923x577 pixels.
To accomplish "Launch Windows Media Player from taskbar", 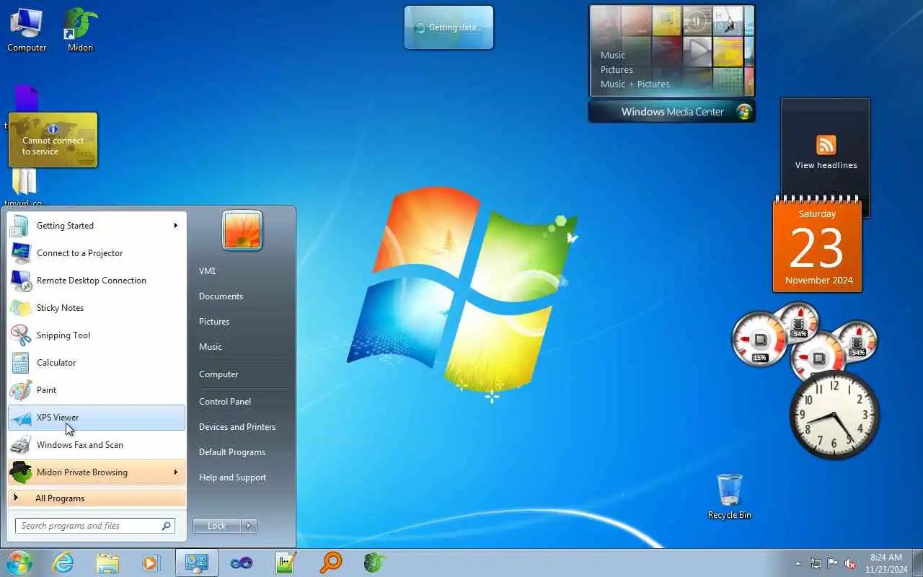I will pos(151,563).
